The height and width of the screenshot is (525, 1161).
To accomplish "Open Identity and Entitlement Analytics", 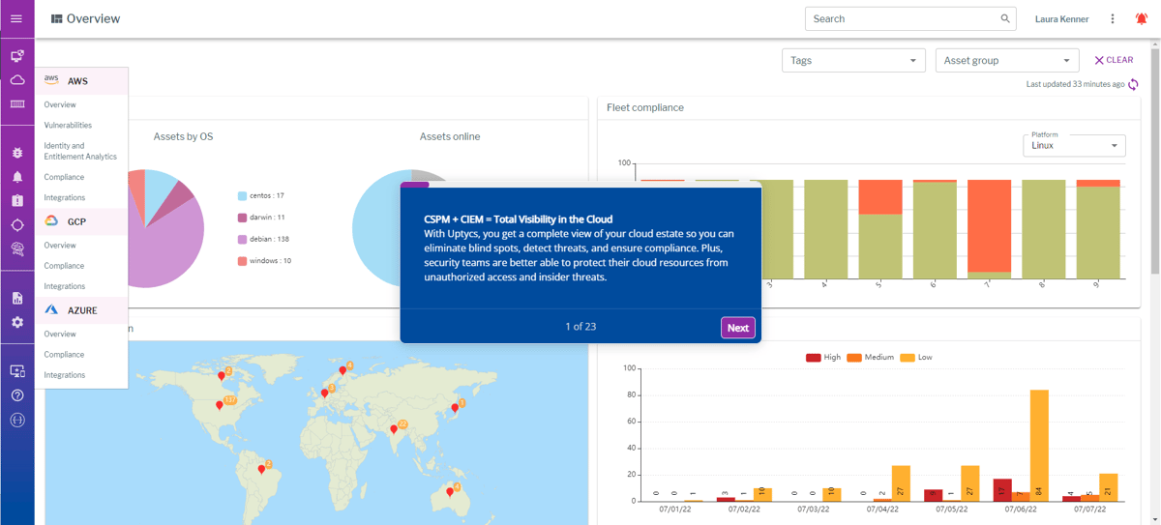I will pos(80,151).
